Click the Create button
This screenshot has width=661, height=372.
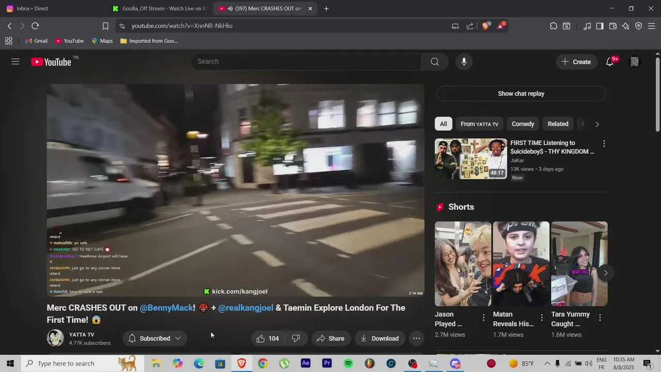(577, 62)
